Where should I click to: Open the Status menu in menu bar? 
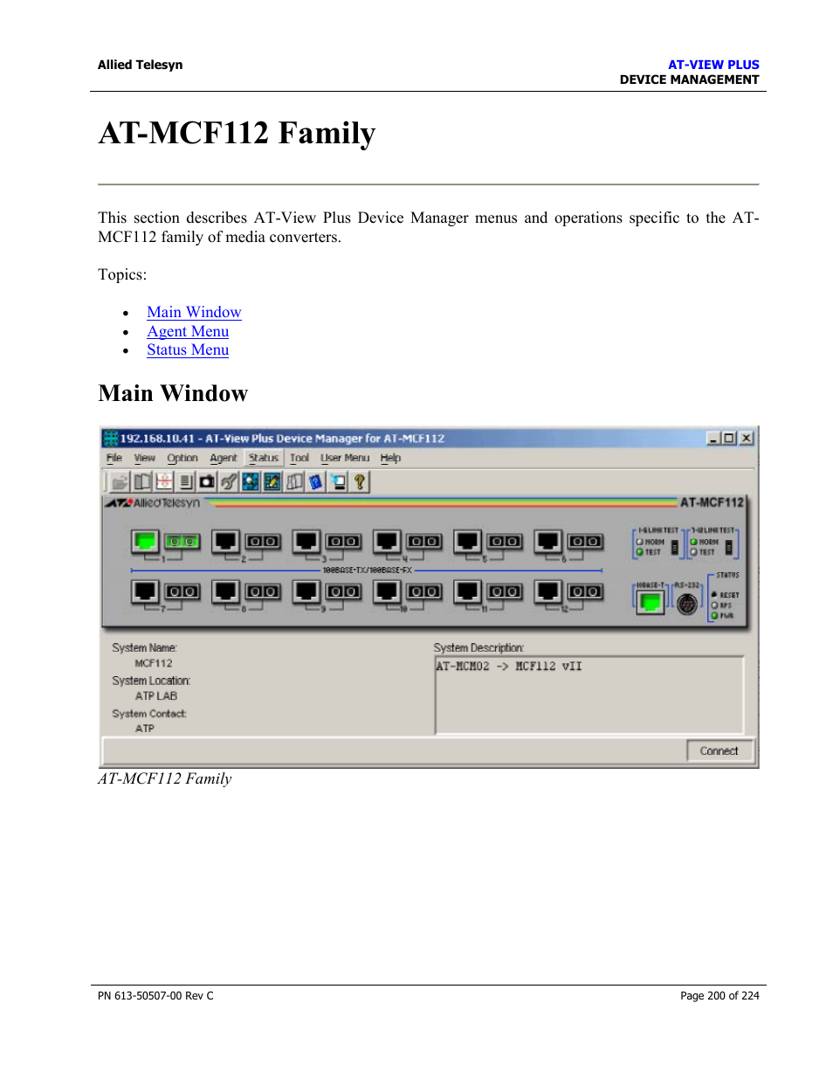[264, 458]
